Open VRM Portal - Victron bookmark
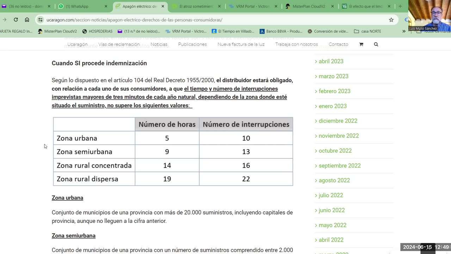Screen dimensions: 451x254 click(x=186, y=31)
